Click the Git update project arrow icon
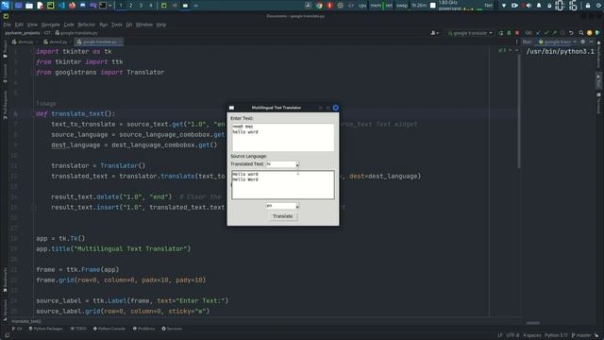Image resolution: width=604 pixels, height=340 pixels. pyautogui.click(x=539, y=33)
